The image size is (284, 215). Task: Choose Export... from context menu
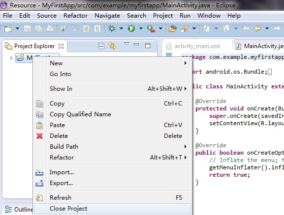pos(113,183)
